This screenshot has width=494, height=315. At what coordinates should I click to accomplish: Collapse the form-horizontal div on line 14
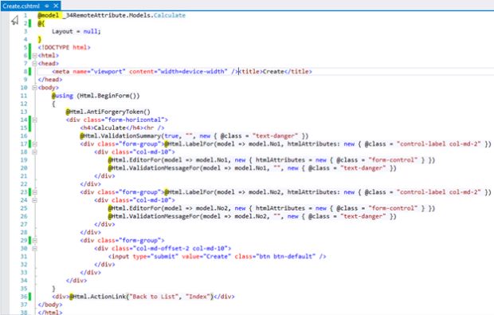point(34,120)
